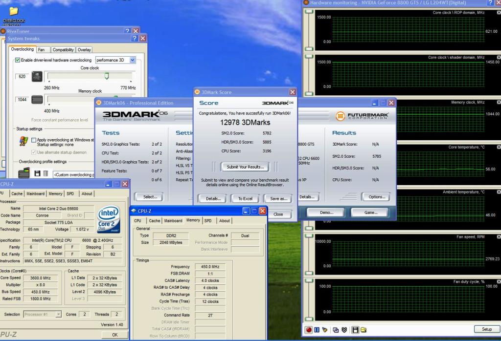This screenshot has width=501, height=341.
Task: Click Select in 3DMark06 Tests section
Action: (x=150, y=197)
